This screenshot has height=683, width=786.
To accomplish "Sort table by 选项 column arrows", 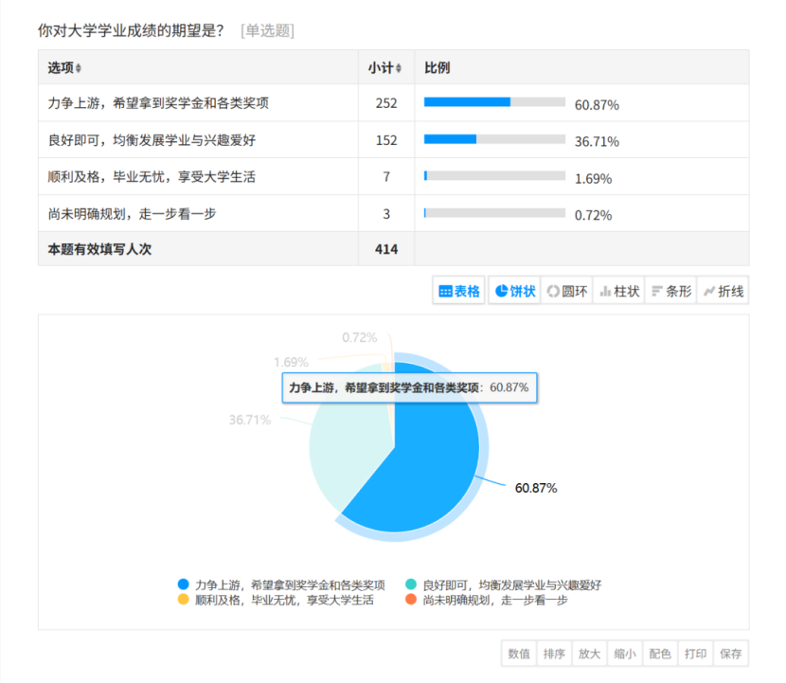I will (79, 68).
